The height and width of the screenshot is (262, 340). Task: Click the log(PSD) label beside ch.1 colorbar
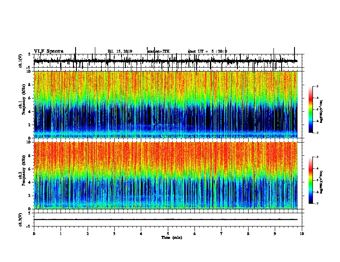coord(321,111)
